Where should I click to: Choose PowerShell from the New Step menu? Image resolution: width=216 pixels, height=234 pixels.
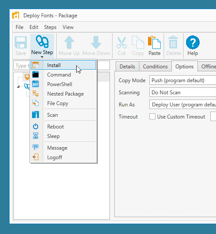point(63,84)
